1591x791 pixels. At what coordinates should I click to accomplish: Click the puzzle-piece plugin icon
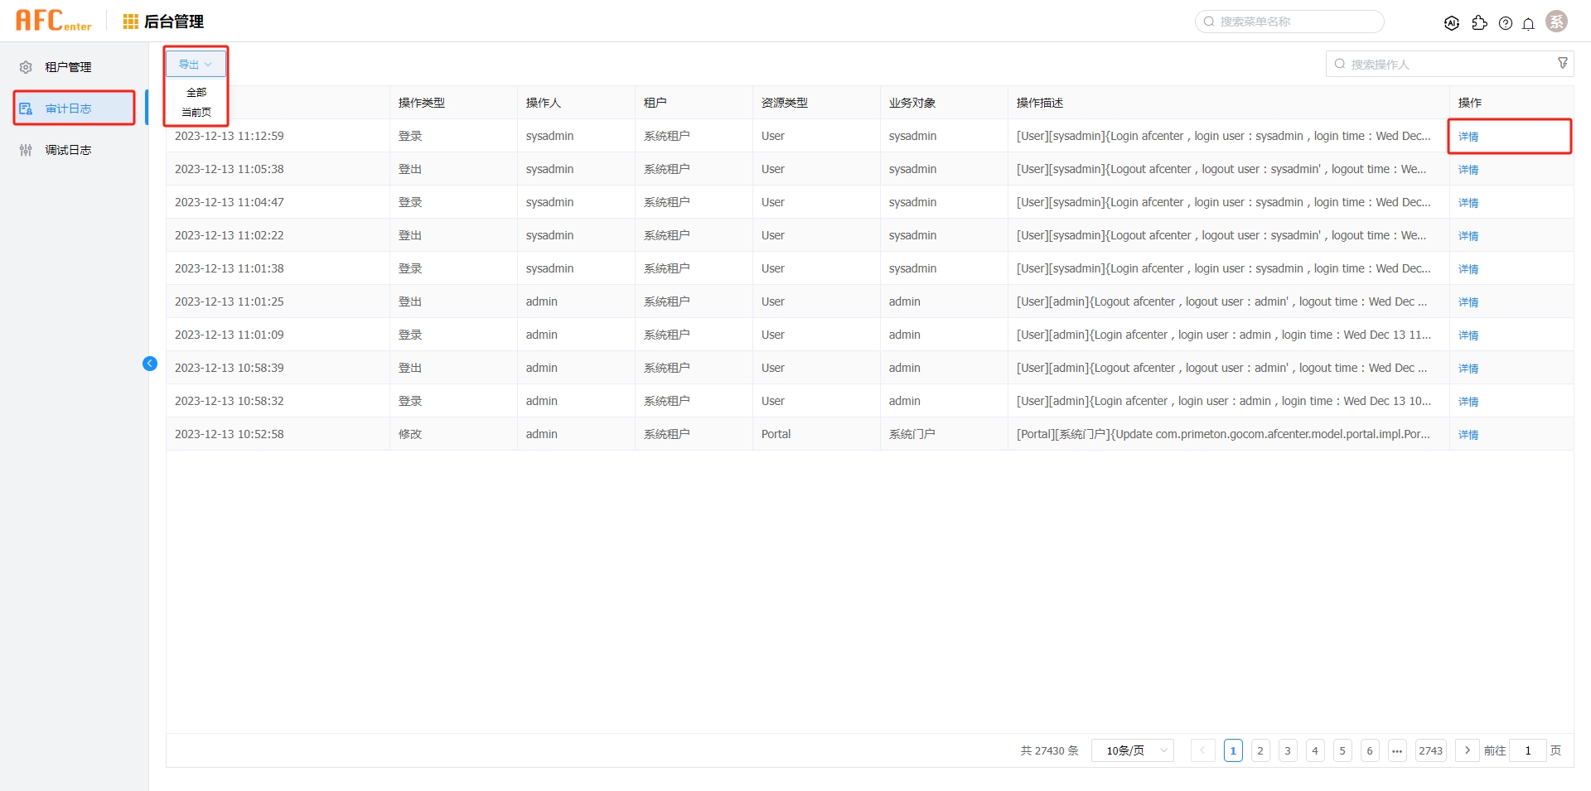(1479, 23)
